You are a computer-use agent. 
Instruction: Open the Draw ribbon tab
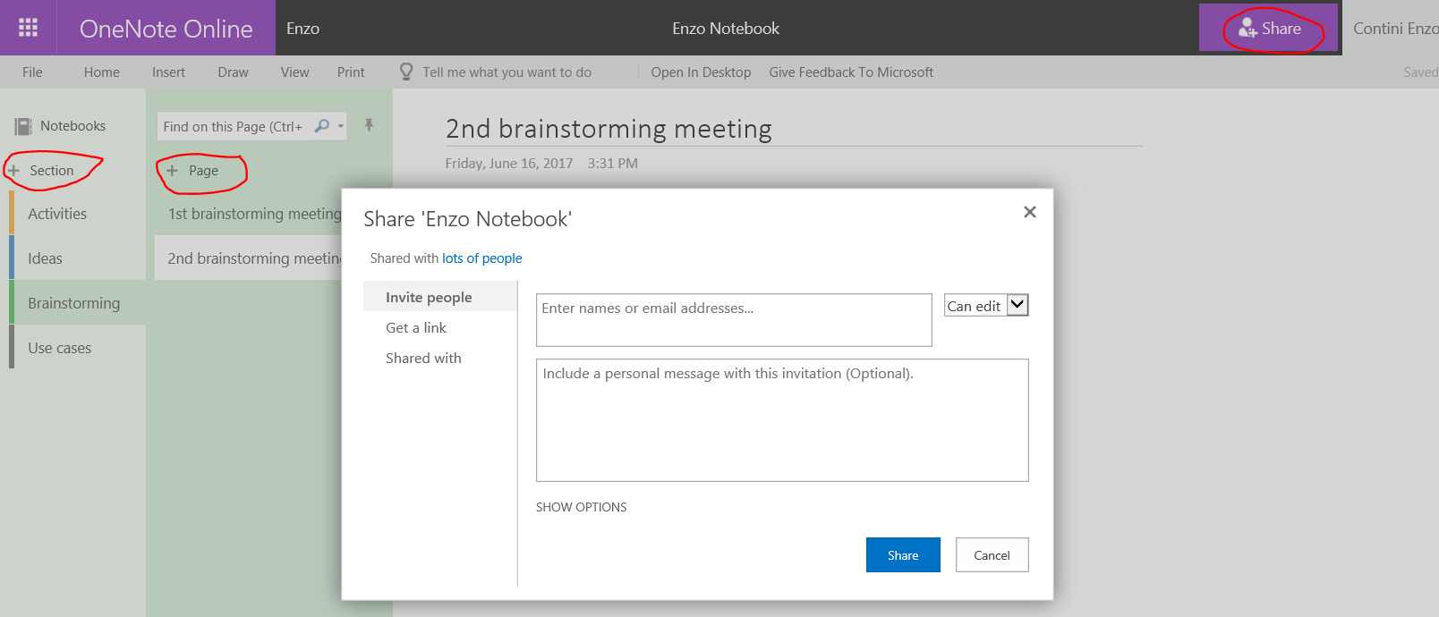pos(233,72)
